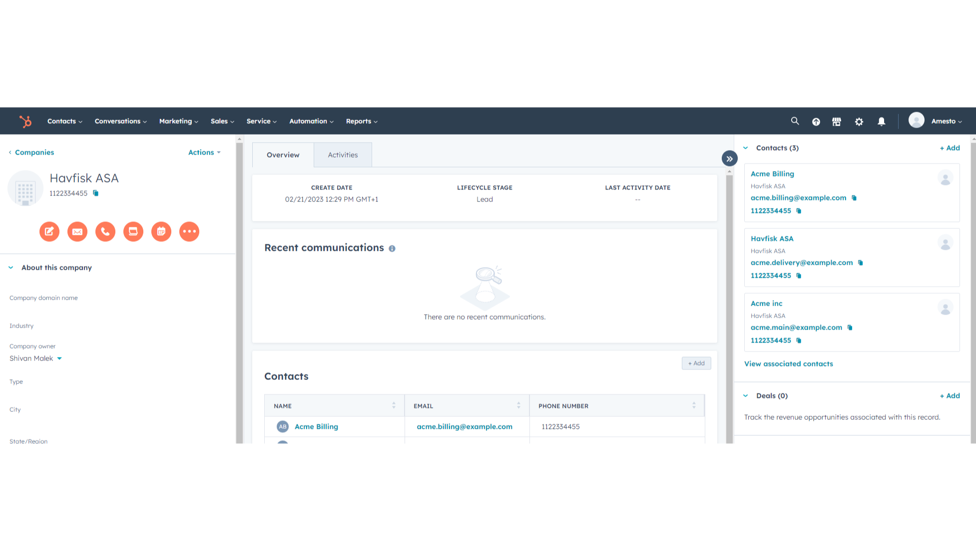
Task: Open the search magnifier in the top bar
Action: tap(795, 121)
